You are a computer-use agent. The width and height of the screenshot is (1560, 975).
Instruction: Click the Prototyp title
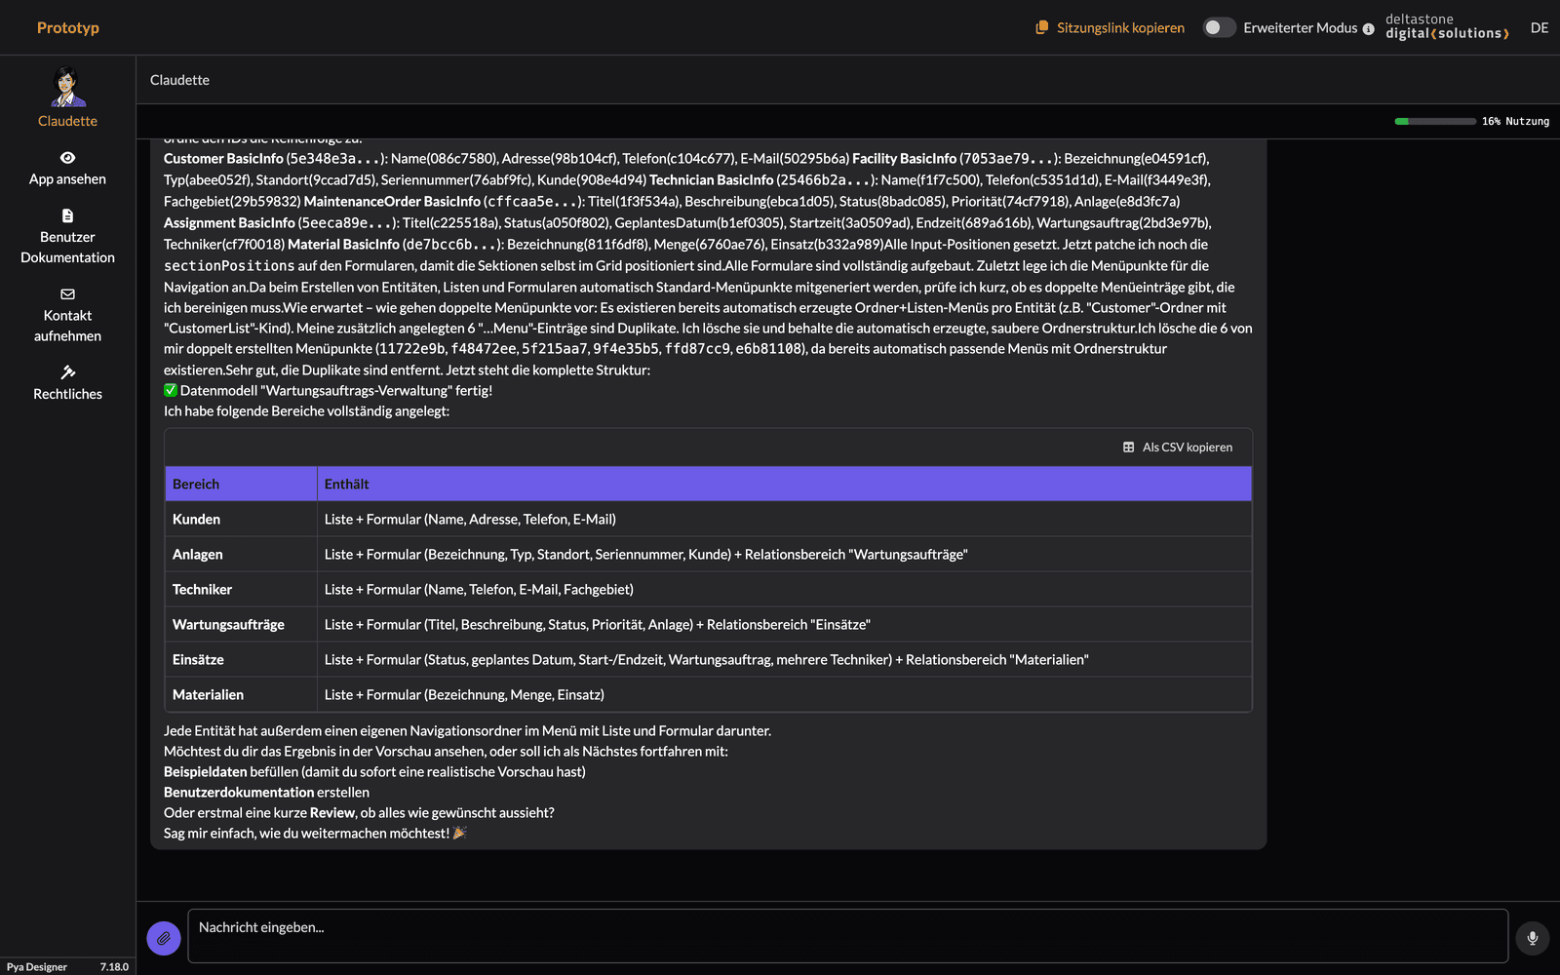pyautogui.click(x=68, y=27)
